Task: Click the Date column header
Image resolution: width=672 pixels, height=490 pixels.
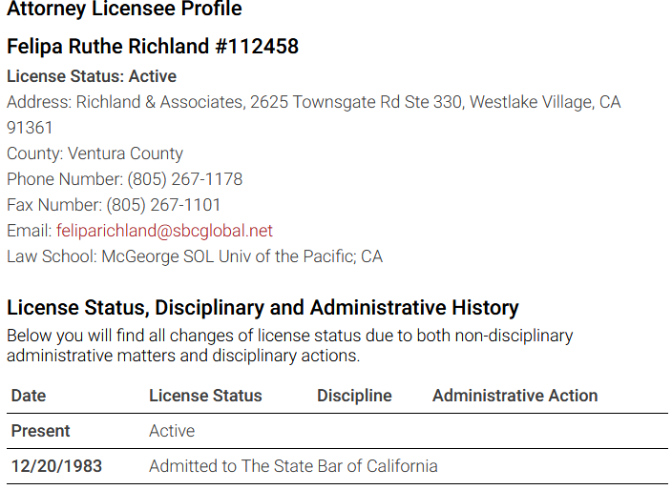Action: point(29,396)
